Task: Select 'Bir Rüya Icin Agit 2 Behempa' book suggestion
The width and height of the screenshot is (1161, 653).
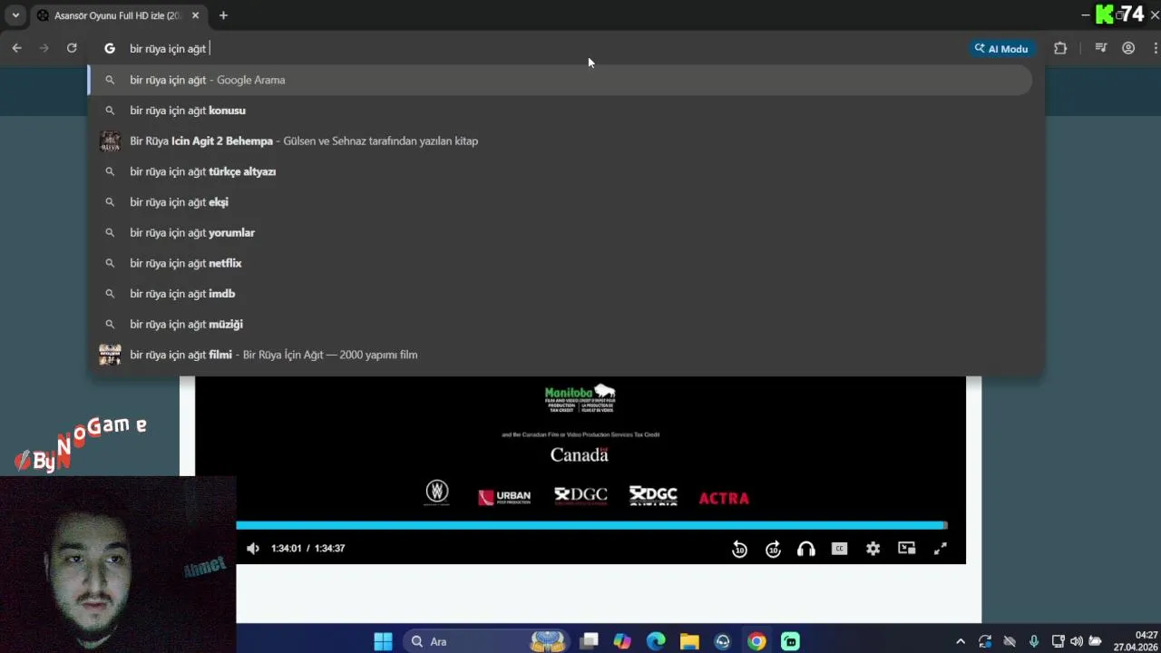Action: click(560, 141)
